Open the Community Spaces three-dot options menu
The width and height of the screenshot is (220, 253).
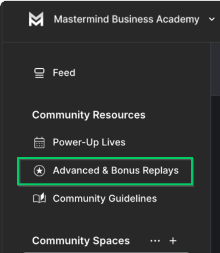point(155,241)
